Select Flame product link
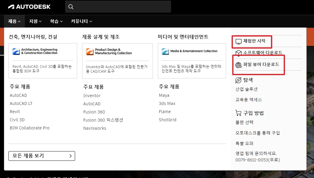 pos(165,112)
